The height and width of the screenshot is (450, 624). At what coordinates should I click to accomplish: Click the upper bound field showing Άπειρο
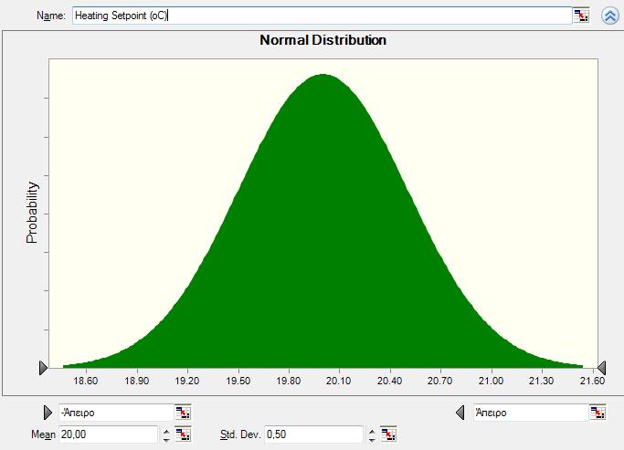pyautogui.click(x=531, y=413)
